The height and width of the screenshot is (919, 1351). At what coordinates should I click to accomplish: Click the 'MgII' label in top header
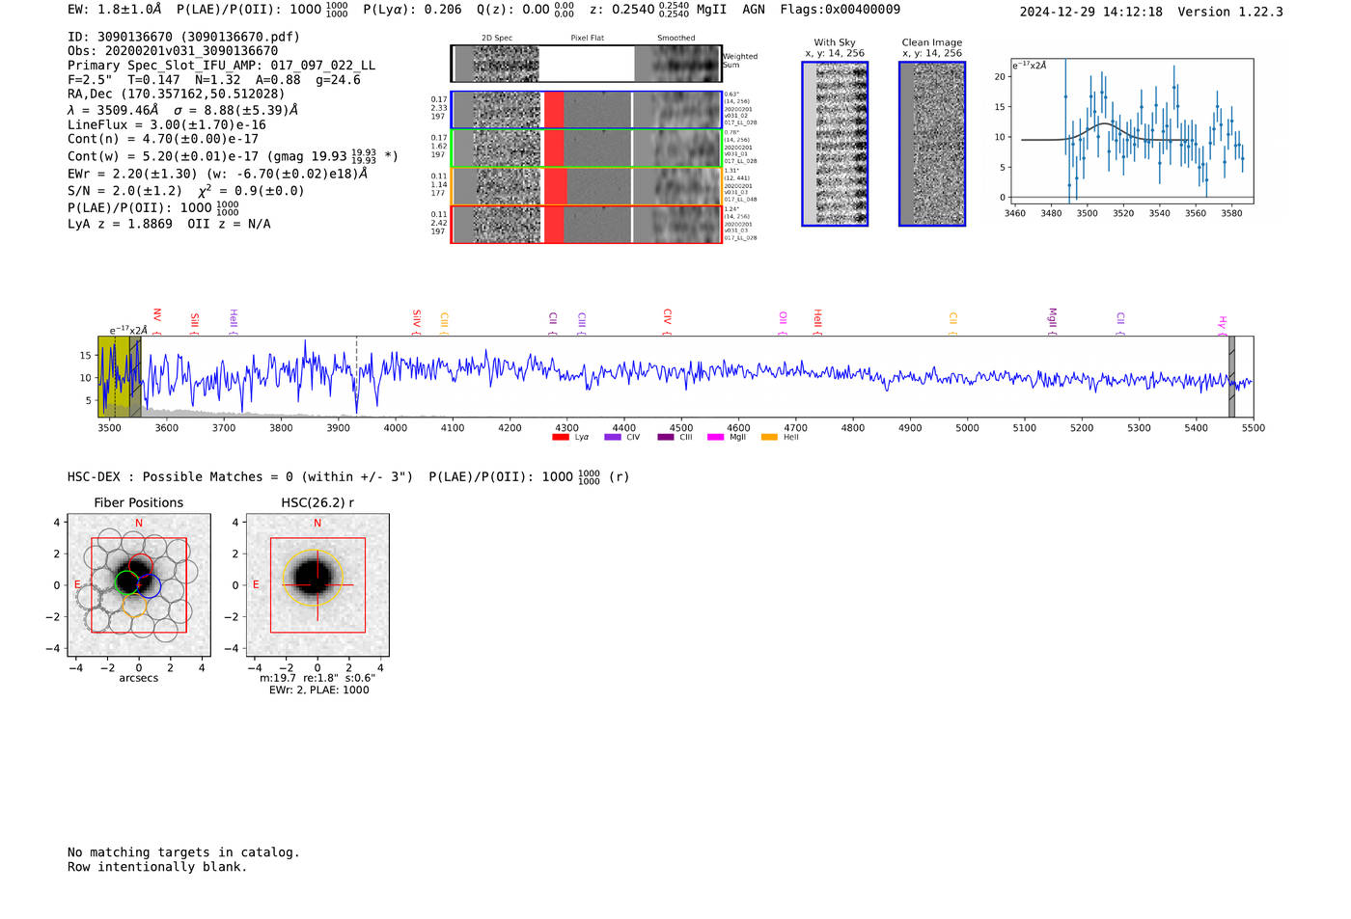pos(711,10)
